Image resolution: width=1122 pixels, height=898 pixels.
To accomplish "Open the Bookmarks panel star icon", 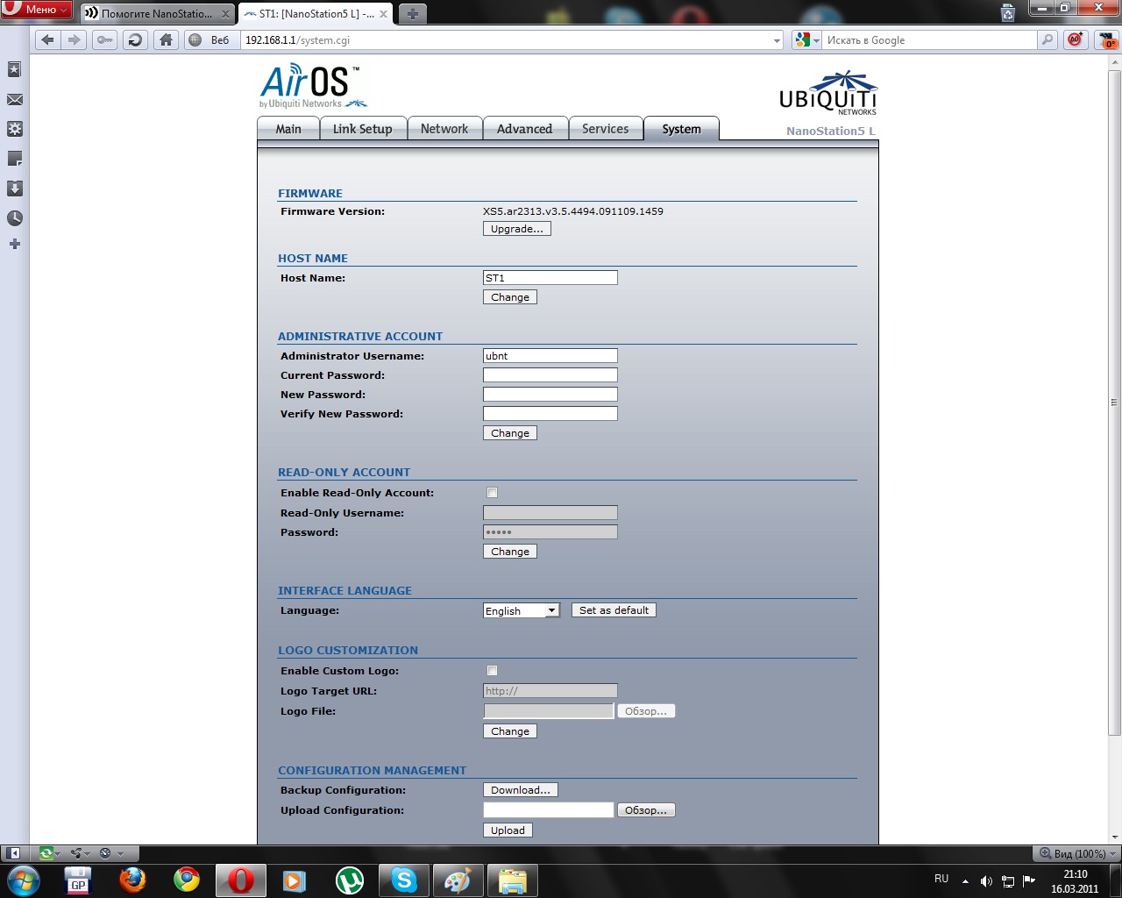I will pos(14,69).
